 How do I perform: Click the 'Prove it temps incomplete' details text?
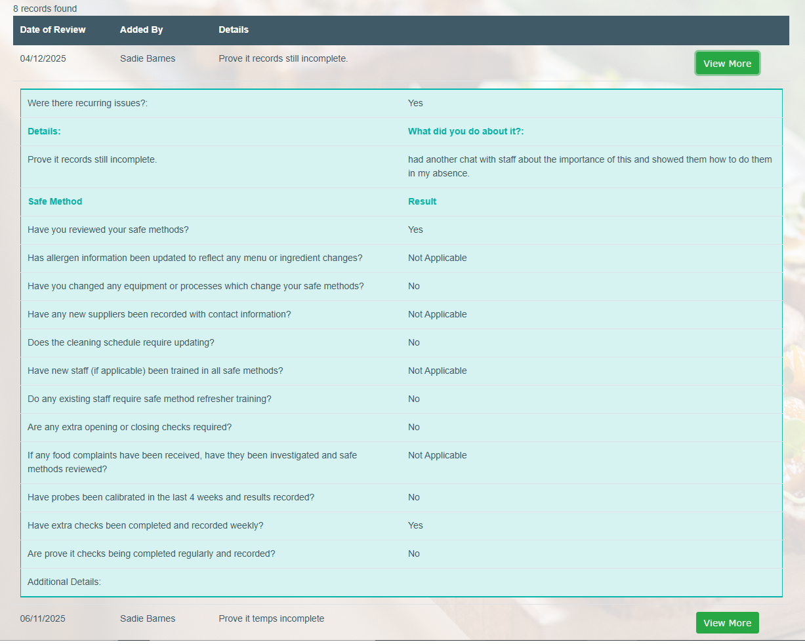[271, 618]
